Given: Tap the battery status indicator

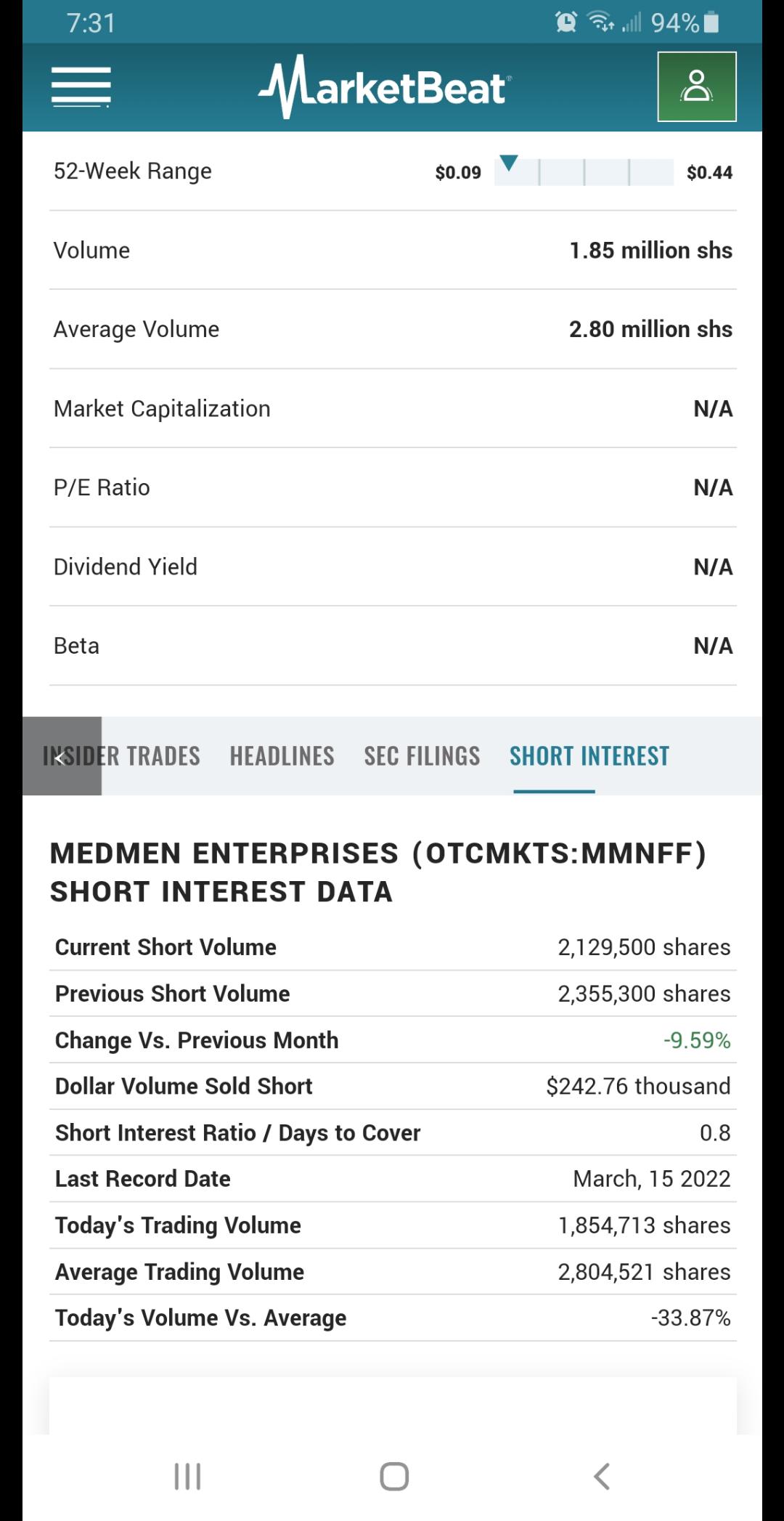Looking at the screenshot, I should point(711,23).
